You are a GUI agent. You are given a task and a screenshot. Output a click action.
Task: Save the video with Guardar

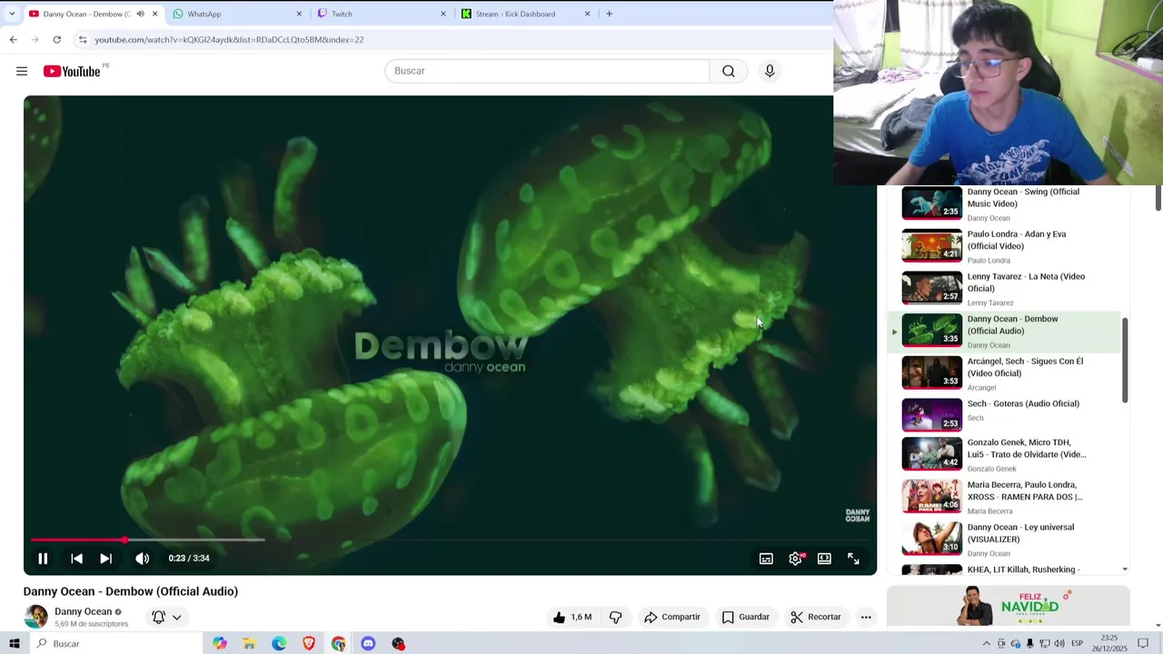pyautogui.click(x=746, y=617)
